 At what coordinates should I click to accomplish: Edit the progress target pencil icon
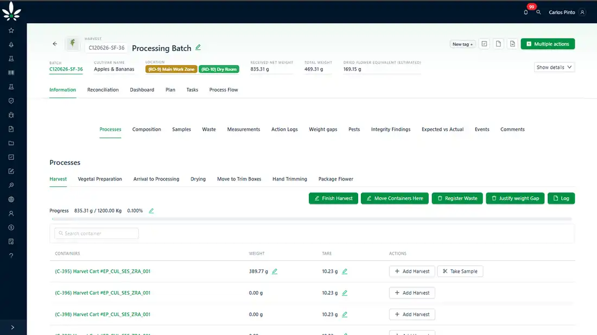tap(151, 211)
